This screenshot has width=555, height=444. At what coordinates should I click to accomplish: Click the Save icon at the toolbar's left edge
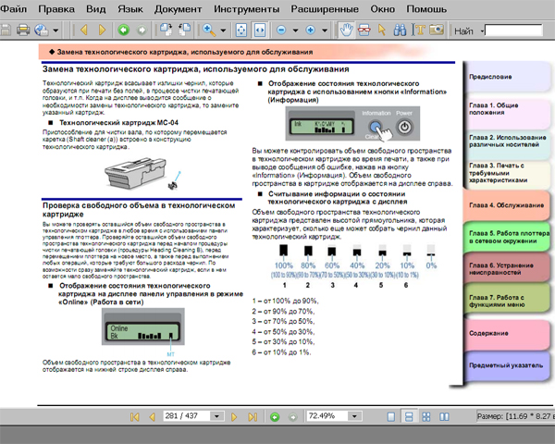[5, 31]
